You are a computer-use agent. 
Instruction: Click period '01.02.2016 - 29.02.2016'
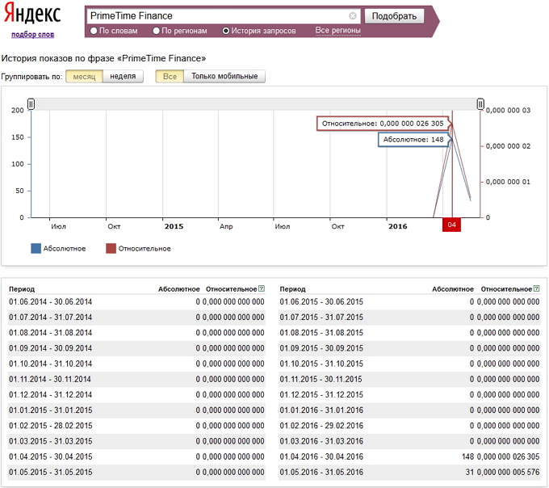coord(321,426)
